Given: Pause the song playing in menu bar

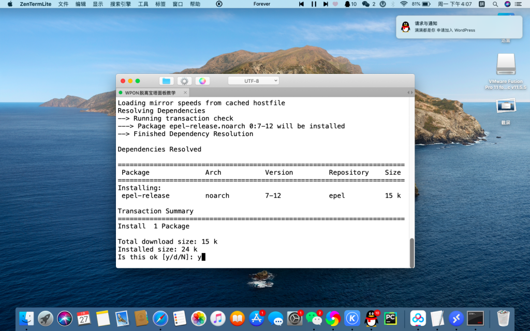Looking at the screenshot, I should point(314,4).
